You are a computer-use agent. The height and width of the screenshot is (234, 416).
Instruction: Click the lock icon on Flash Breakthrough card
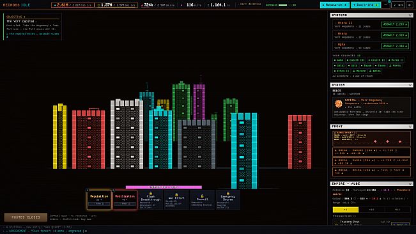(x=150, y=194)
